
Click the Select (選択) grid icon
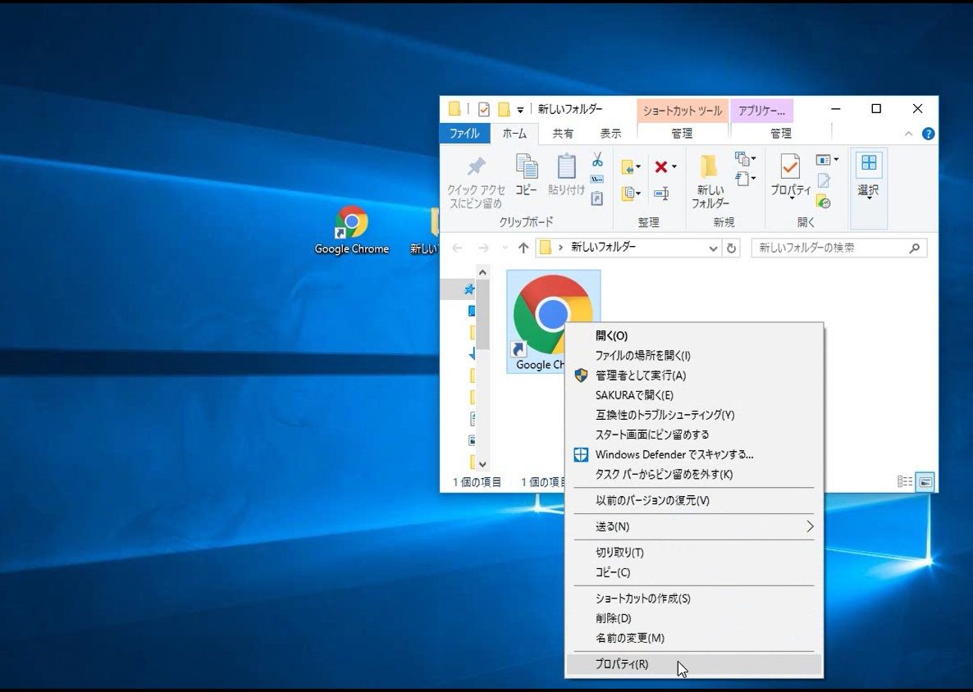(869, 164)
